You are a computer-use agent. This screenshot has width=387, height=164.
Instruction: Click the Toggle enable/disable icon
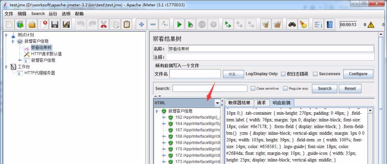pos(164,24)
